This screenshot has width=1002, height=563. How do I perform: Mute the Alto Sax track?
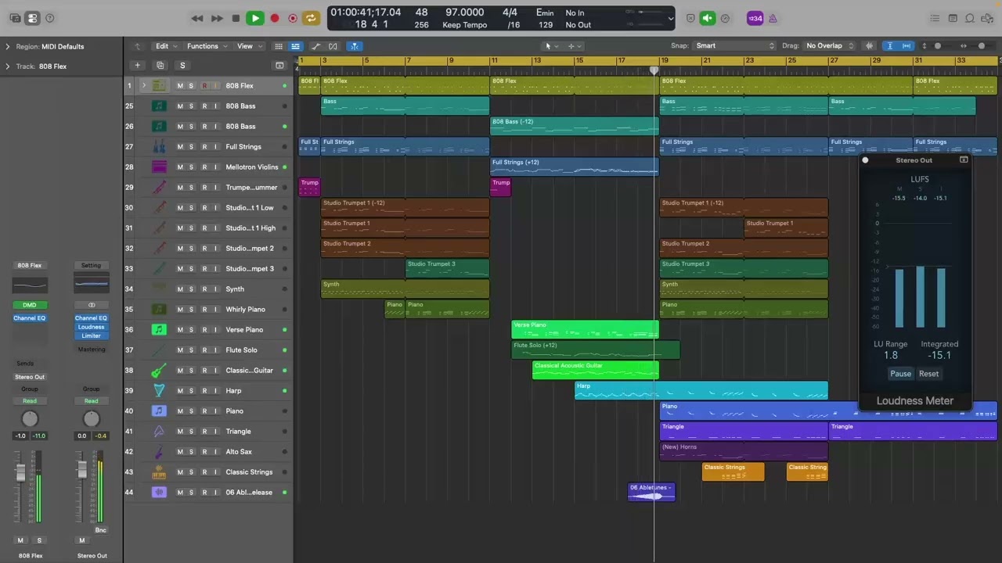pos(180,452)
